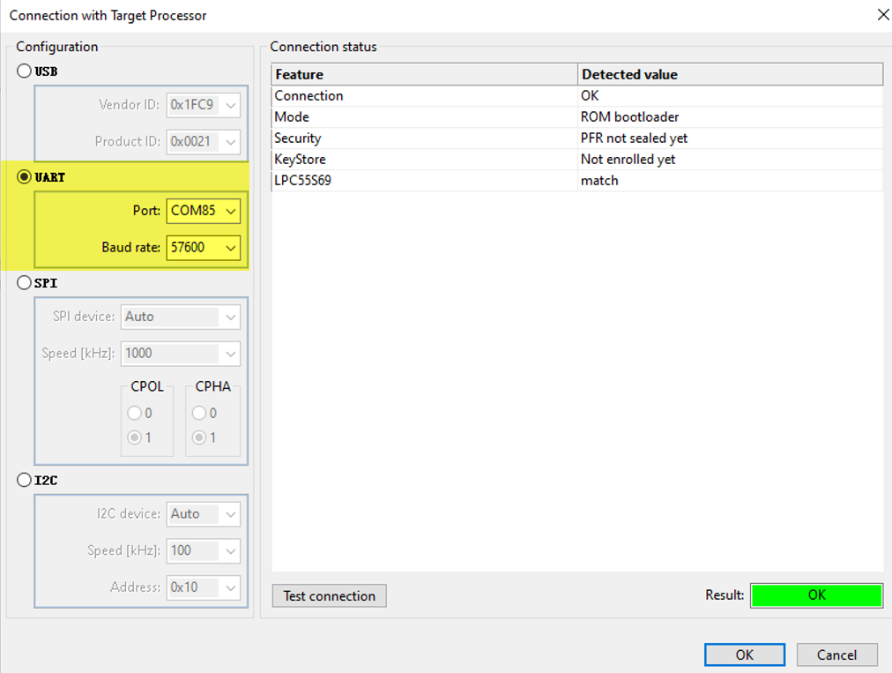Dismiss the dialog using Cancel

836,654
